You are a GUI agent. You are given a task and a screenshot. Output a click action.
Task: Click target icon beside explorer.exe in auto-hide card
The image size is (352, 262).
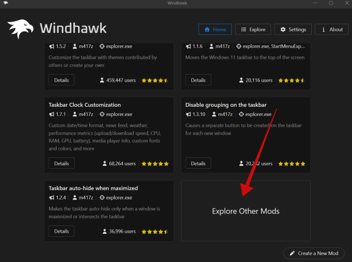pos(102,198)
